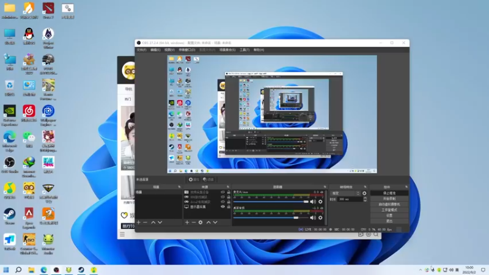This screenshot has height=275, width=489.
Task: Open the 渐变 transition type dropdown
Action: 345,193
